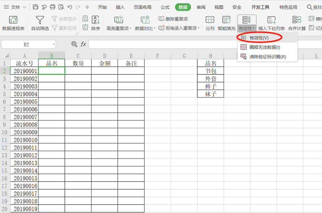The width and height of the screenshot is (322, 213).
Task: Click the 备注 header cell
Action: (x=131, y=63)
